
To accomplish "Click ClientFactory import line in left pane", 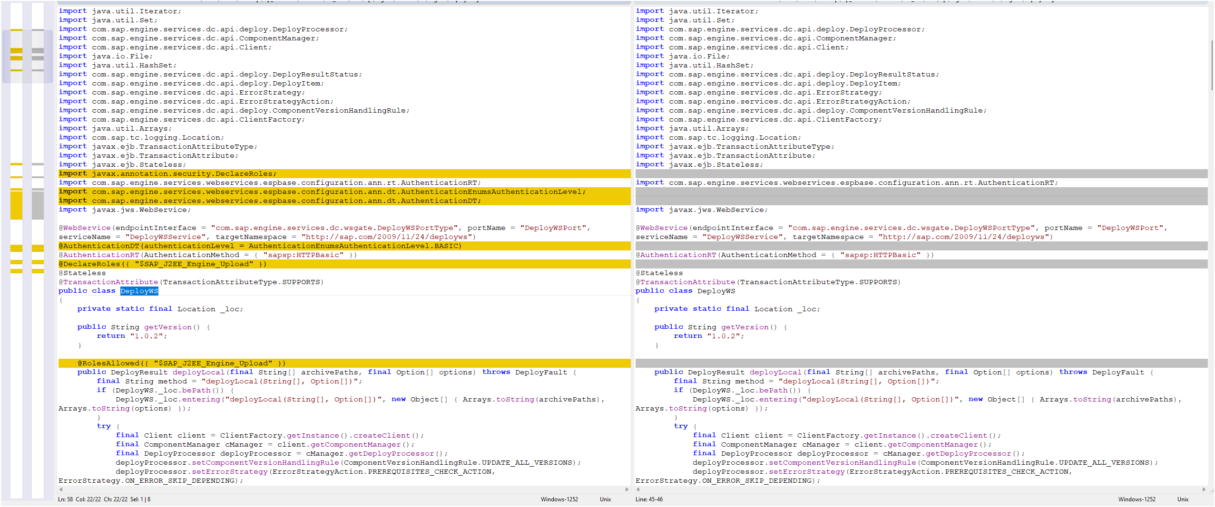I will click(182, 119).
